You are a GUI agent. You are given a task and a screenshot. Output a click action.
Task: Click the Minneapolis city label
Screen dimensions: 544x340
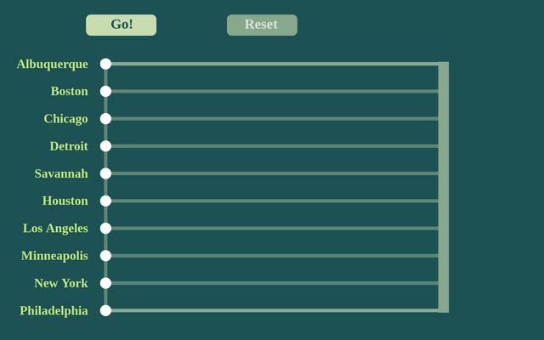(x=54, y=256)
